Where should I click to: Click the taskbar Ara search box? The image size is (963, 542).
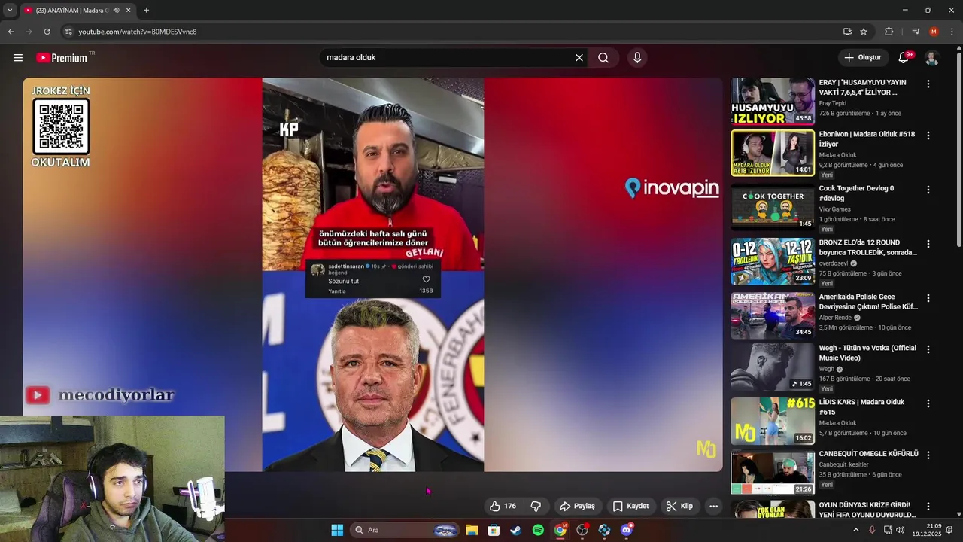[x=405, y=530]
